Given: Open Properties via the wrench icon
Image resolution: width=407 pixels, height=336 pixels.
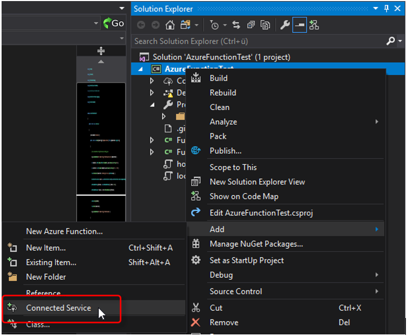Looking at the screenshot, I should coord(285,25).
